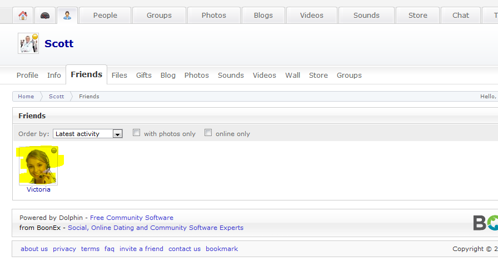The height and width of the screenshot is (266, 498).
Task: Go to the home icon tab
Action: coord(23,16)
